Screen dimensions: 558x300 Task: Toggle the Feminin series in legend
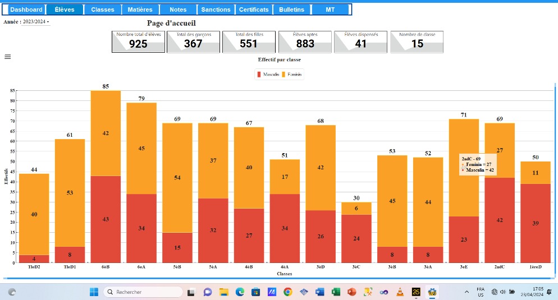point(291,75)
